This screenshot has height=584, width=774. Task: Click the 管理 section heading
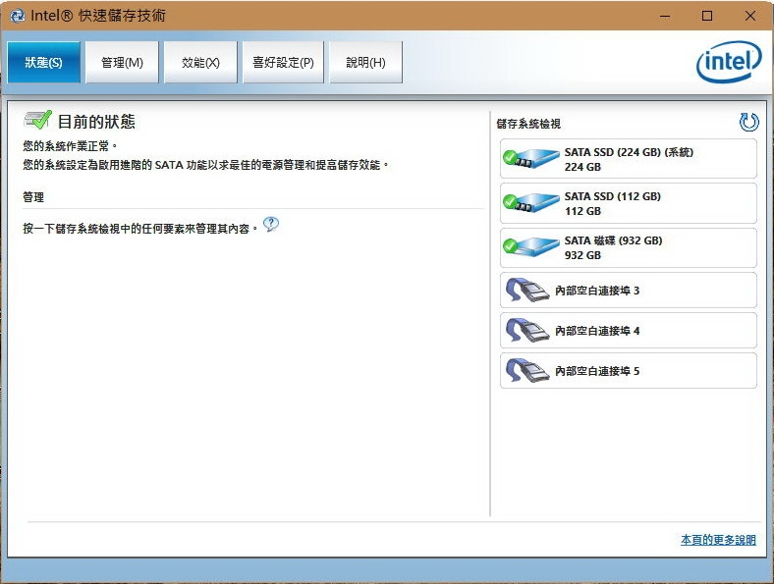pyautogui.click(x=33, y=197)
